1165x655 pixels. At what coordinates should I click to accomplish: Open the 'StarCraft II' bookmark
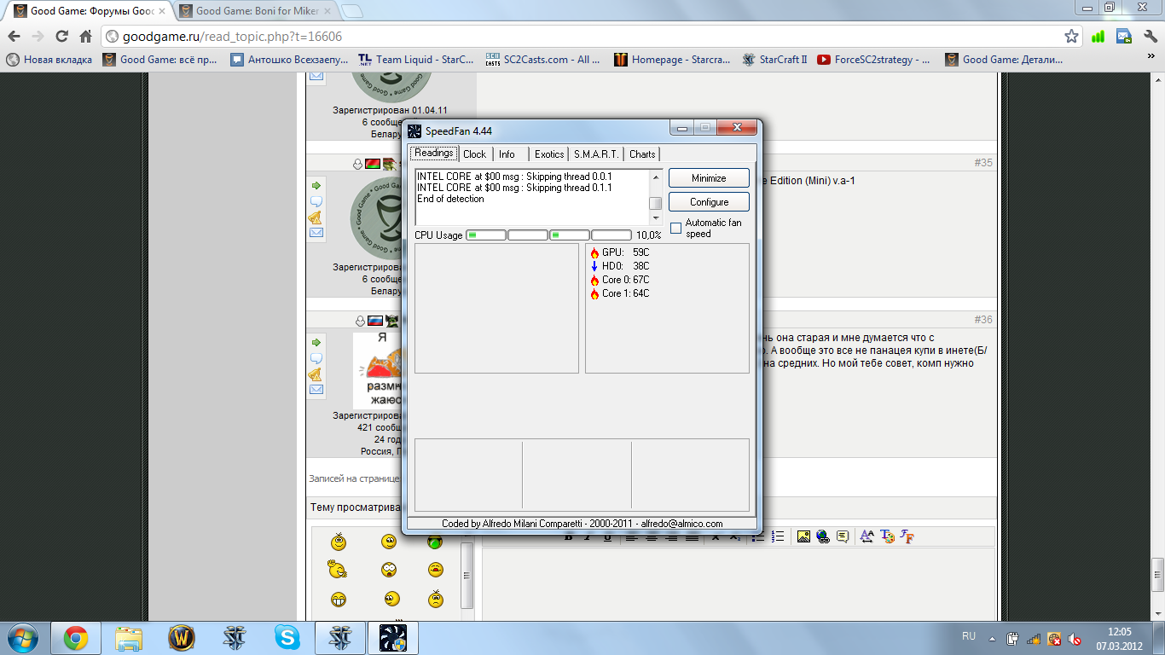pyautogui.click(x=774, y=60)
